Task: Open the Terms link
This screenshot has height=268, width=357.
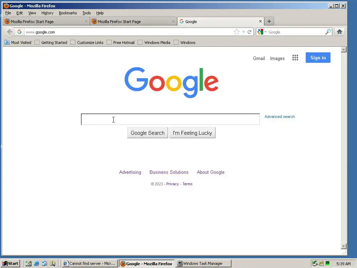Action: [x=187, y=184]
